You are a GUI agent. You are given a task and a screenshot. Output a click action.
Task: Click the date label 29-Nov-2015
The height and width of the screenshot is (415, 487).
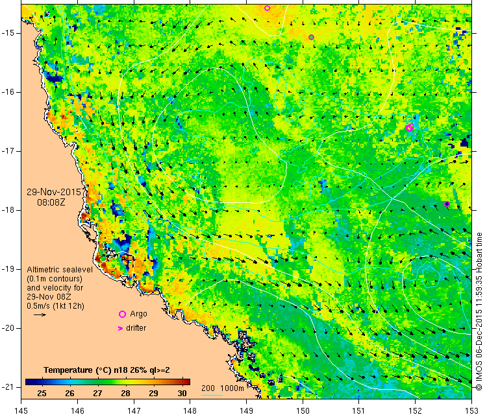53,192
